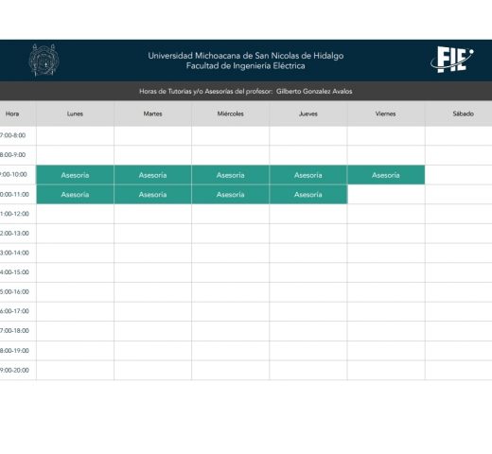Select Lunes 10:00-11:00 Asesoría cell

(75, 195)
